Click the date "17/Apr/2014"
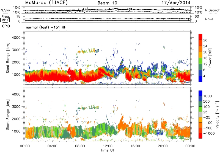This screenshot has width=220, height=152. [176, 3]
